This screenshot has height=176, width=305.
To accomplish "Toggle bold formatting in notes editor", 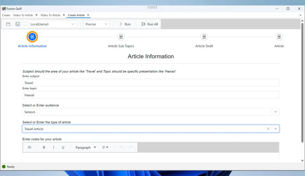I will [44, 147].
